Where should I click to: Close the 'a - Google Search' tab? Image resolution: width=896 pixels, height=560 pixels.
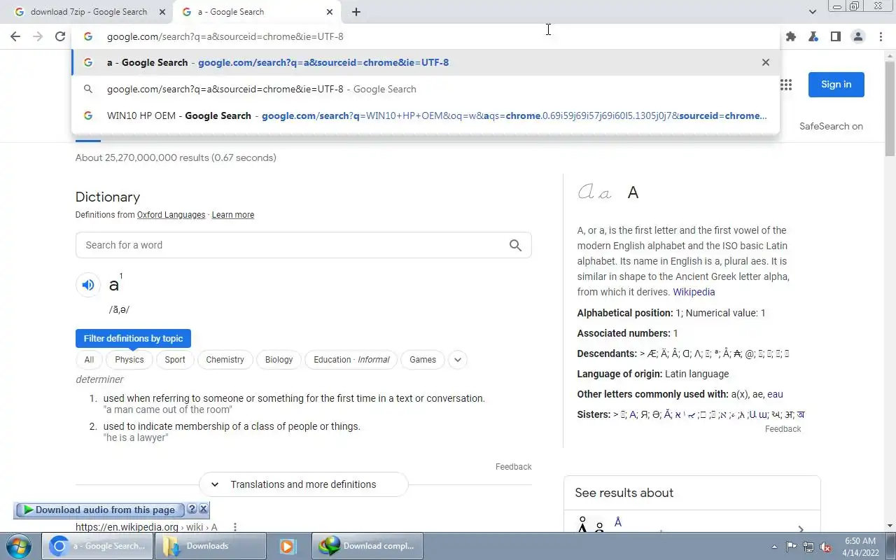click(330, 12)
